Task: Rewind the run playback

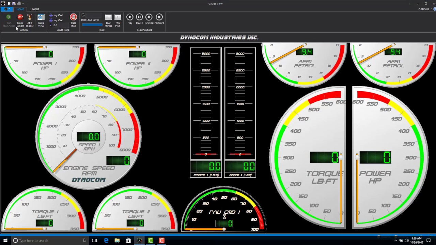Action: coord(149,19)
